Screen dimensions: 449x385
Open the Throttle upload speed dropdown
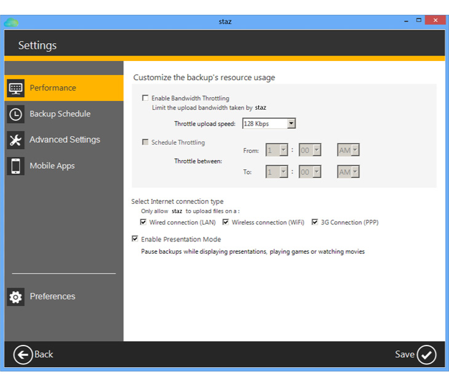point(292,124)
